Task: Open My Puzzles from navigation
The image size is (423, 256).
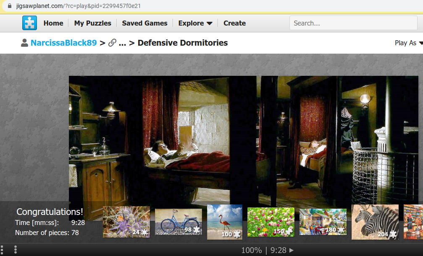Action: [x=92, y=23]
